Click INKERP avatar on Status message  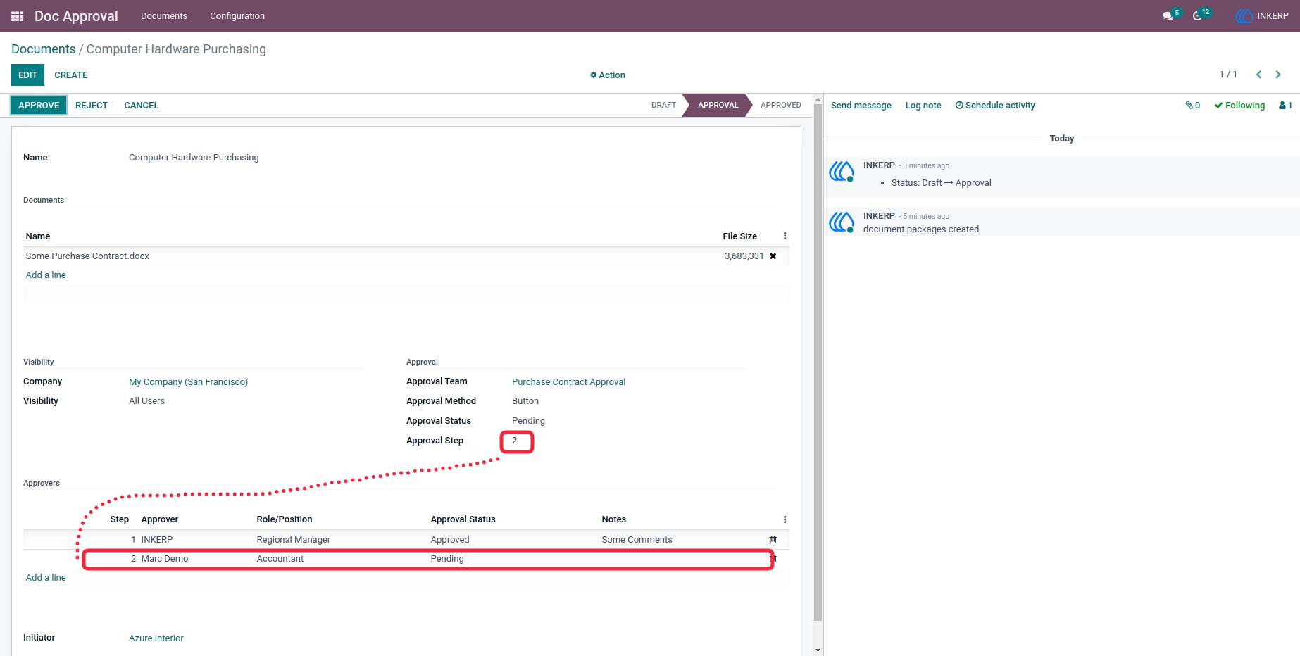click(842, 171)
